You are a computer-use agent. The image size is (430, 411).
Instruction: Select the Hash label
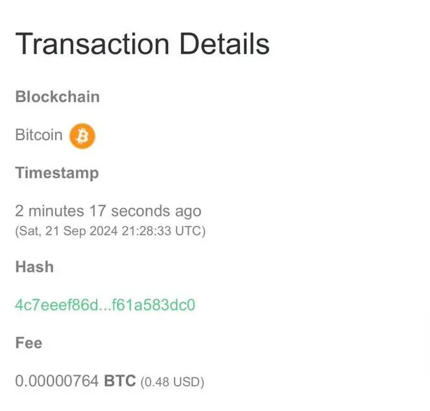tap(34, 267)
